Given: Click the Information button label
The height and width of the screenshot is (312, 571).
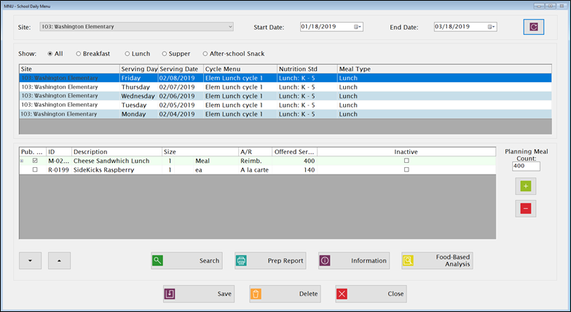Looking at the screenshot, I should click(369, 260).
